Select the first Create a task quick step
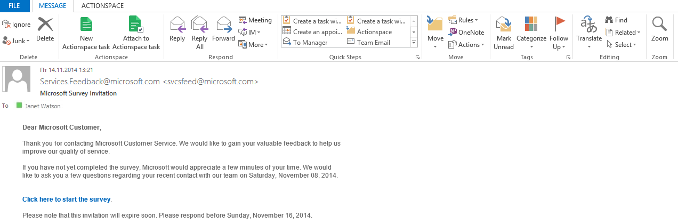 tap(313, 21)
